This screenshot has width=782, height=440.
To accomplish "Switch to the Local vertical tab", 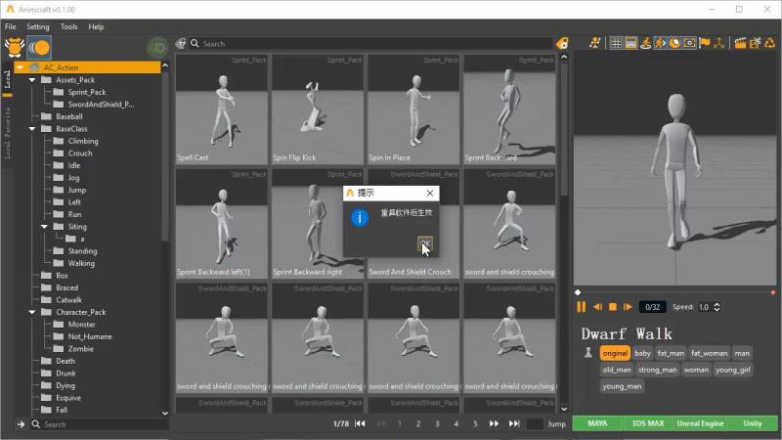I will click(x=7, y=79).
